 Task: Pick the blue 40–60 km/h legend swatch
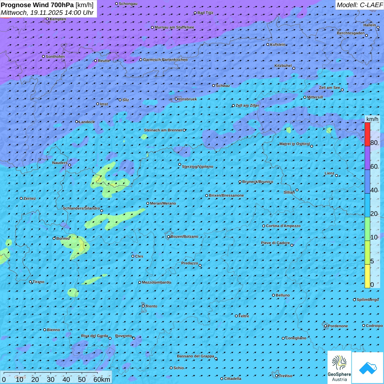pos(367,182)
